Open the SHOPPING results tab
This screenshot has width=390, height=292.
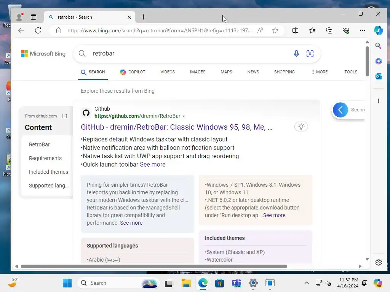[284, 72]
